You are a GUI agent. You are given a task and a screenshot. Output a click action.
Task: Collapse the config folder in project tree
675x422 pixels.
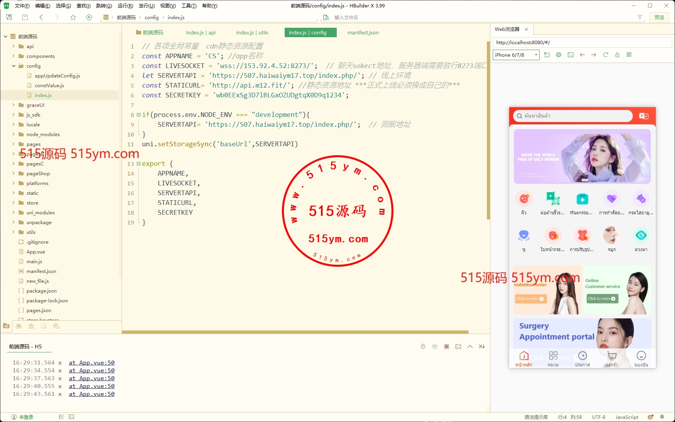click(x=14, y=66)
